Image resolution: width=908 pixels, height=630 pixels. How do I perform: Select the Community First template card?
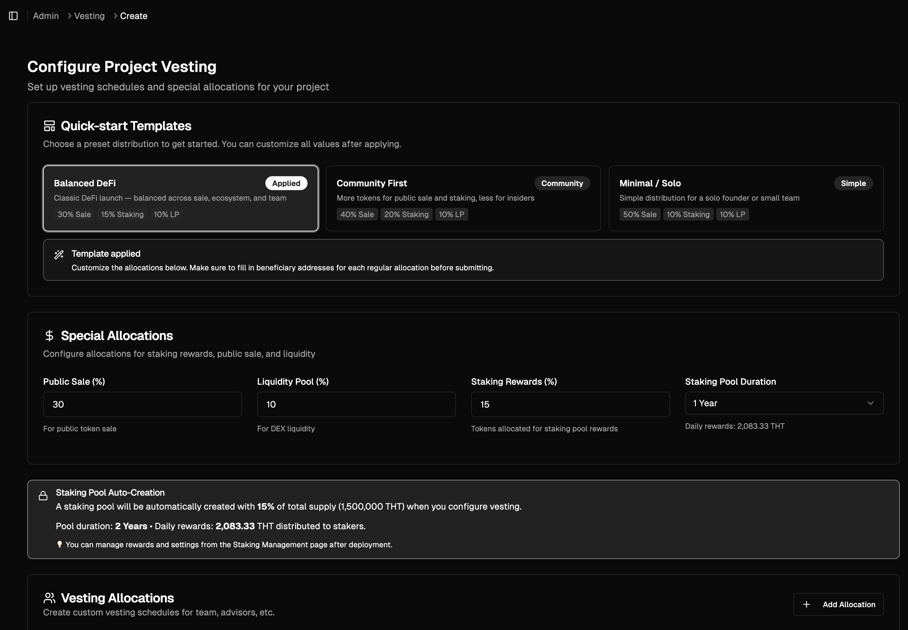tap(463, 198)
